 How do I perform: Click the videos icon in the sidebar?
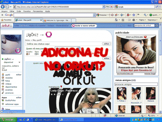coord(3,84)
